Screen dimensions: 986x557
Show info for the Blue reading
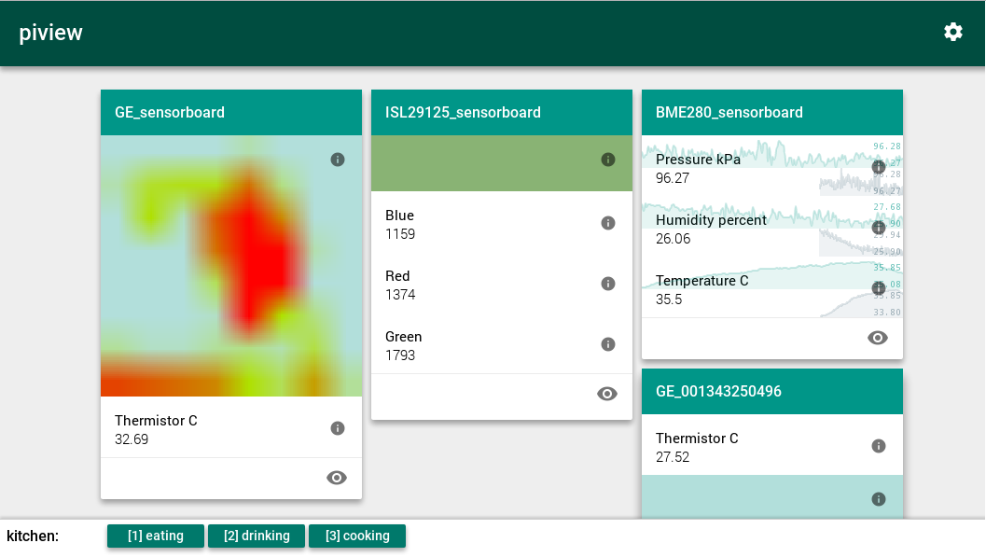[608, 223]
